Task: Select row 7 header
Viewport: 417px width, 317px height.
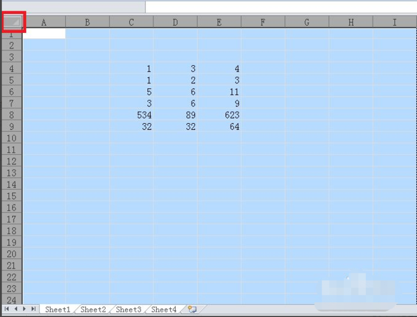Action: (11, 103)
